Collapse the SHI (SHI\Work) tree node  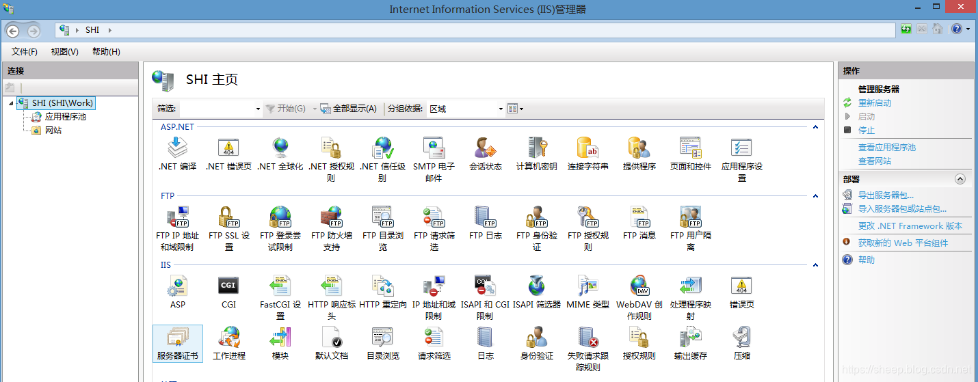(11, 103)
